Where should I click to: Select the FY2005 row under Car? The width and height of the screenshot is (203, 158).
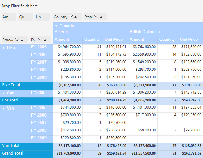pyautogui.click(x=41, y=94)
